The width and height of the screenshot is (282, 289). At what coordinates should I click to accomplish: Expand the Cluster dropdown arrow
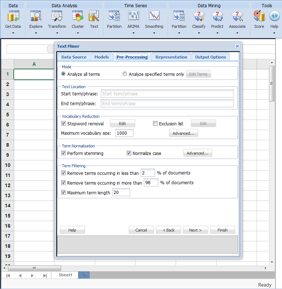(x=78, y=33)
